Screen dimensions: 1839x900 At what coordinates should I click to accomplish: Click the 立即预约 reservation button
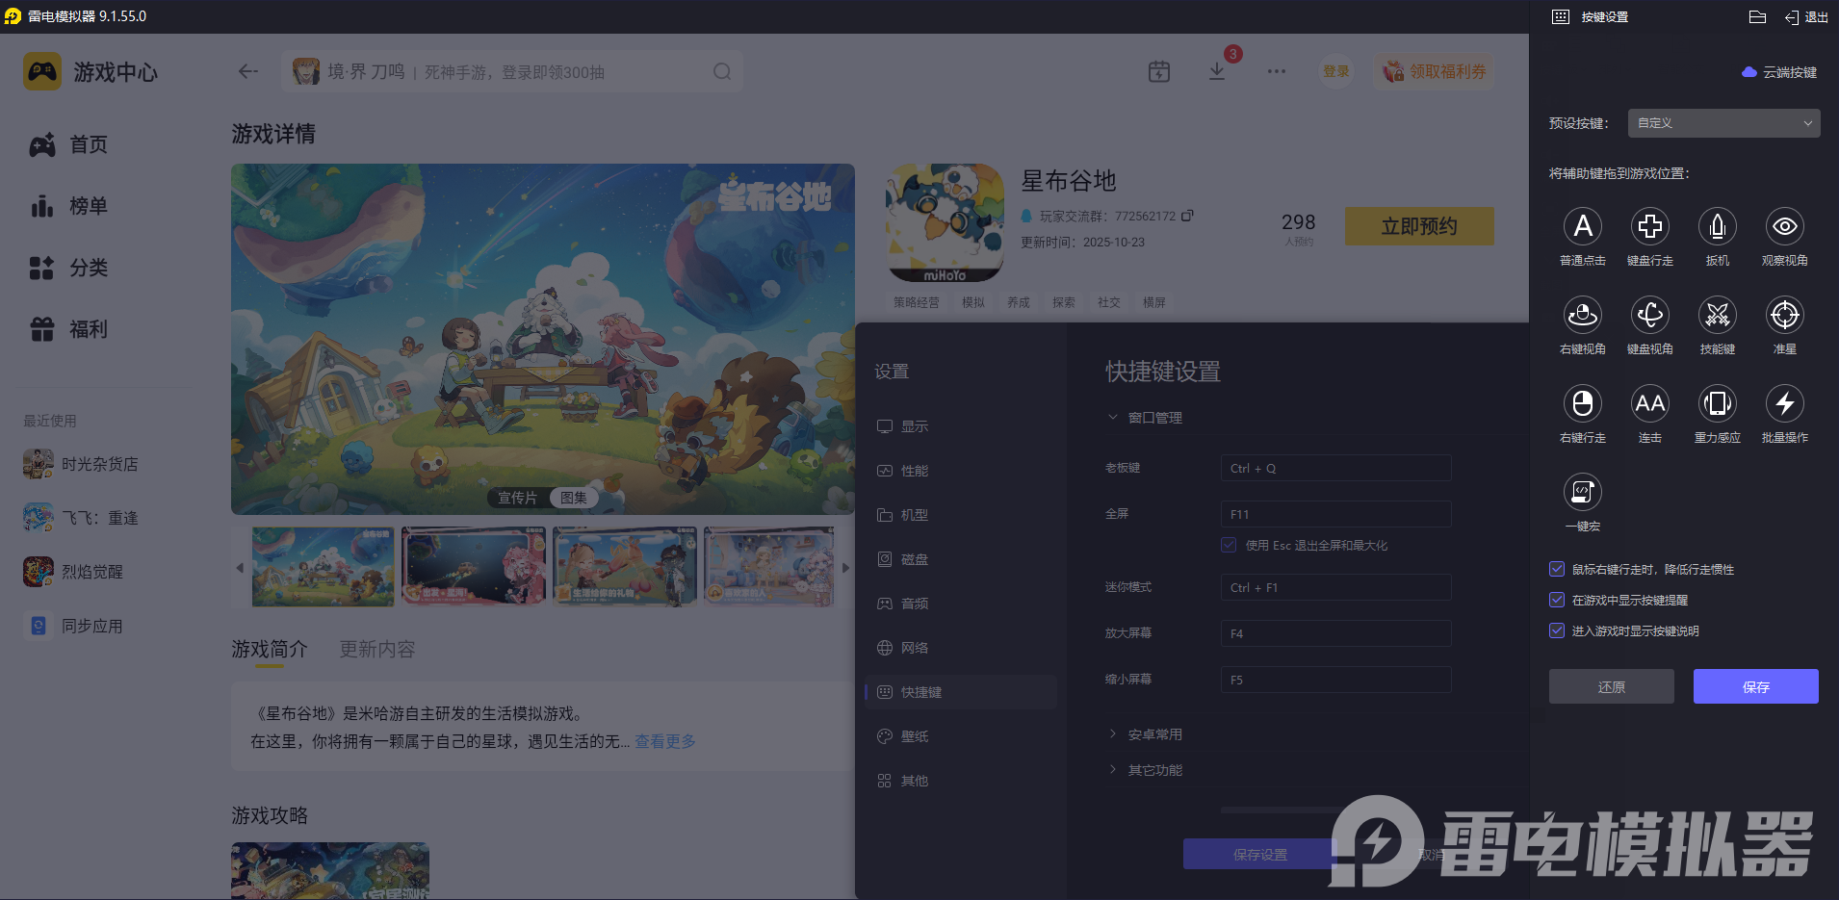click(1418, 226)
